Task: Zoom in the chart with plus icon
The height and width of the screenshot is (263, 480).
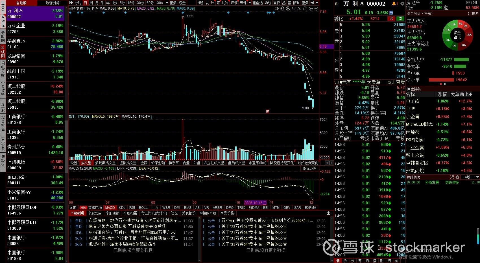Action: (x=311, y=9)
